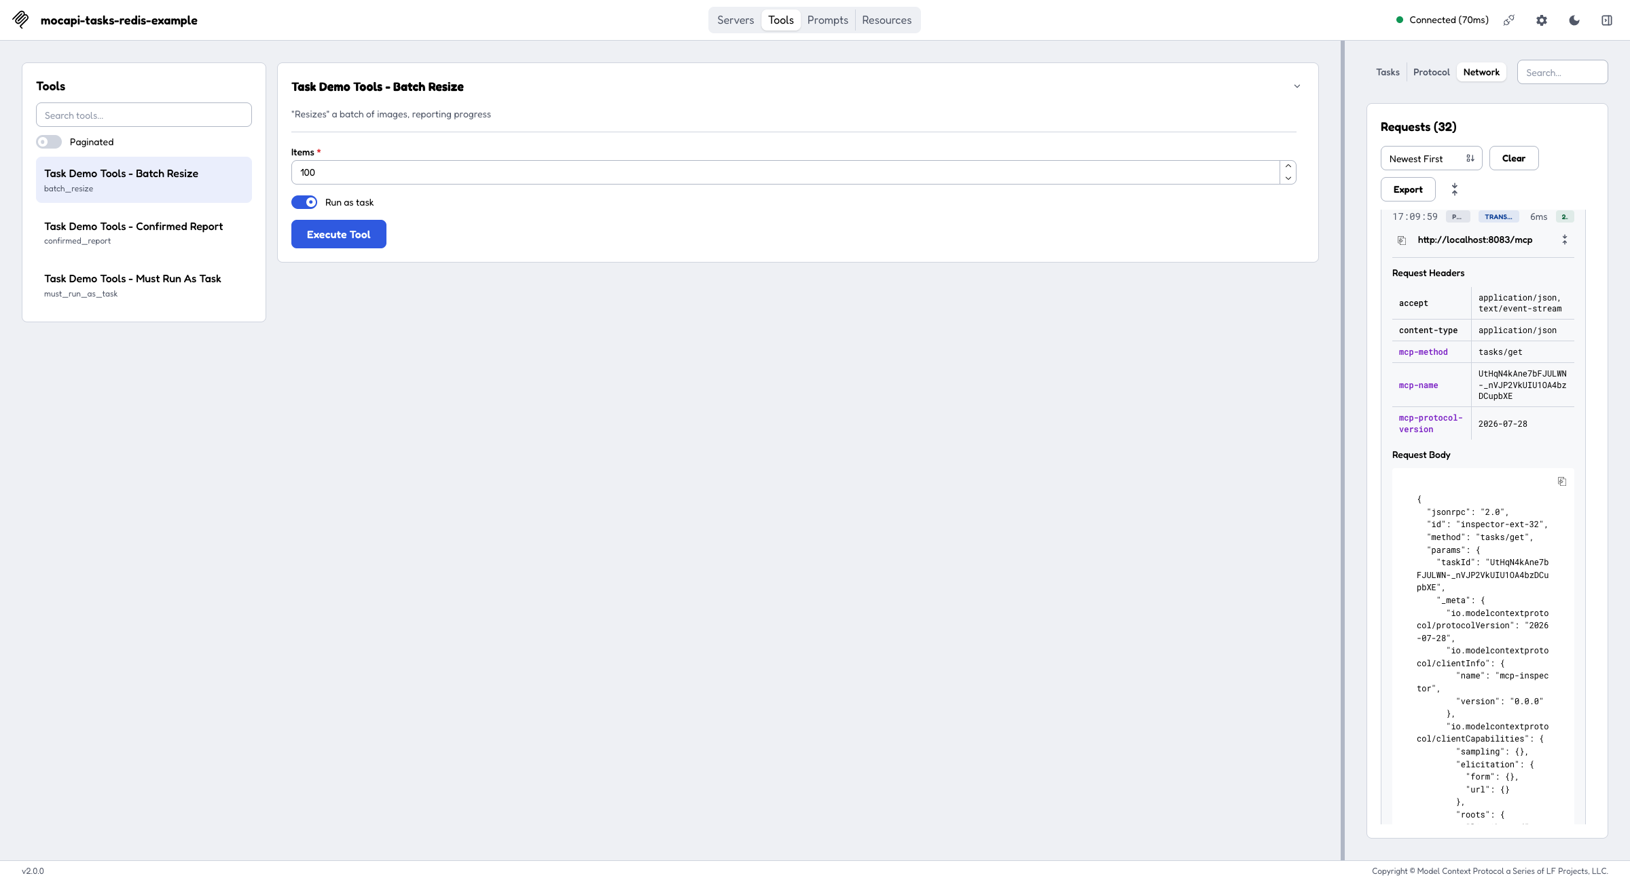Collapse the Batch Resize tool panel chevron
Viewport: 1630px width, 882px height.
pyautogui.click(x=1297, y=86)
